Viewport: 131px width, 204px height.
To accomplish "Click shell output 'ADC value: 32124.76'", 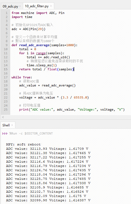I will (x=26, y=170).
